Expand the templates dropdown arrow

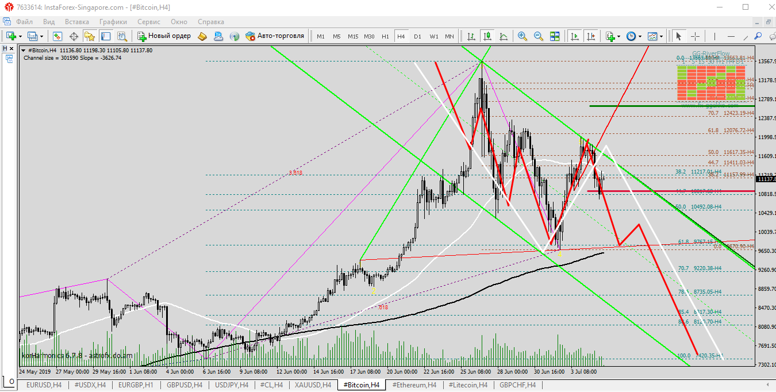(661, 36)
